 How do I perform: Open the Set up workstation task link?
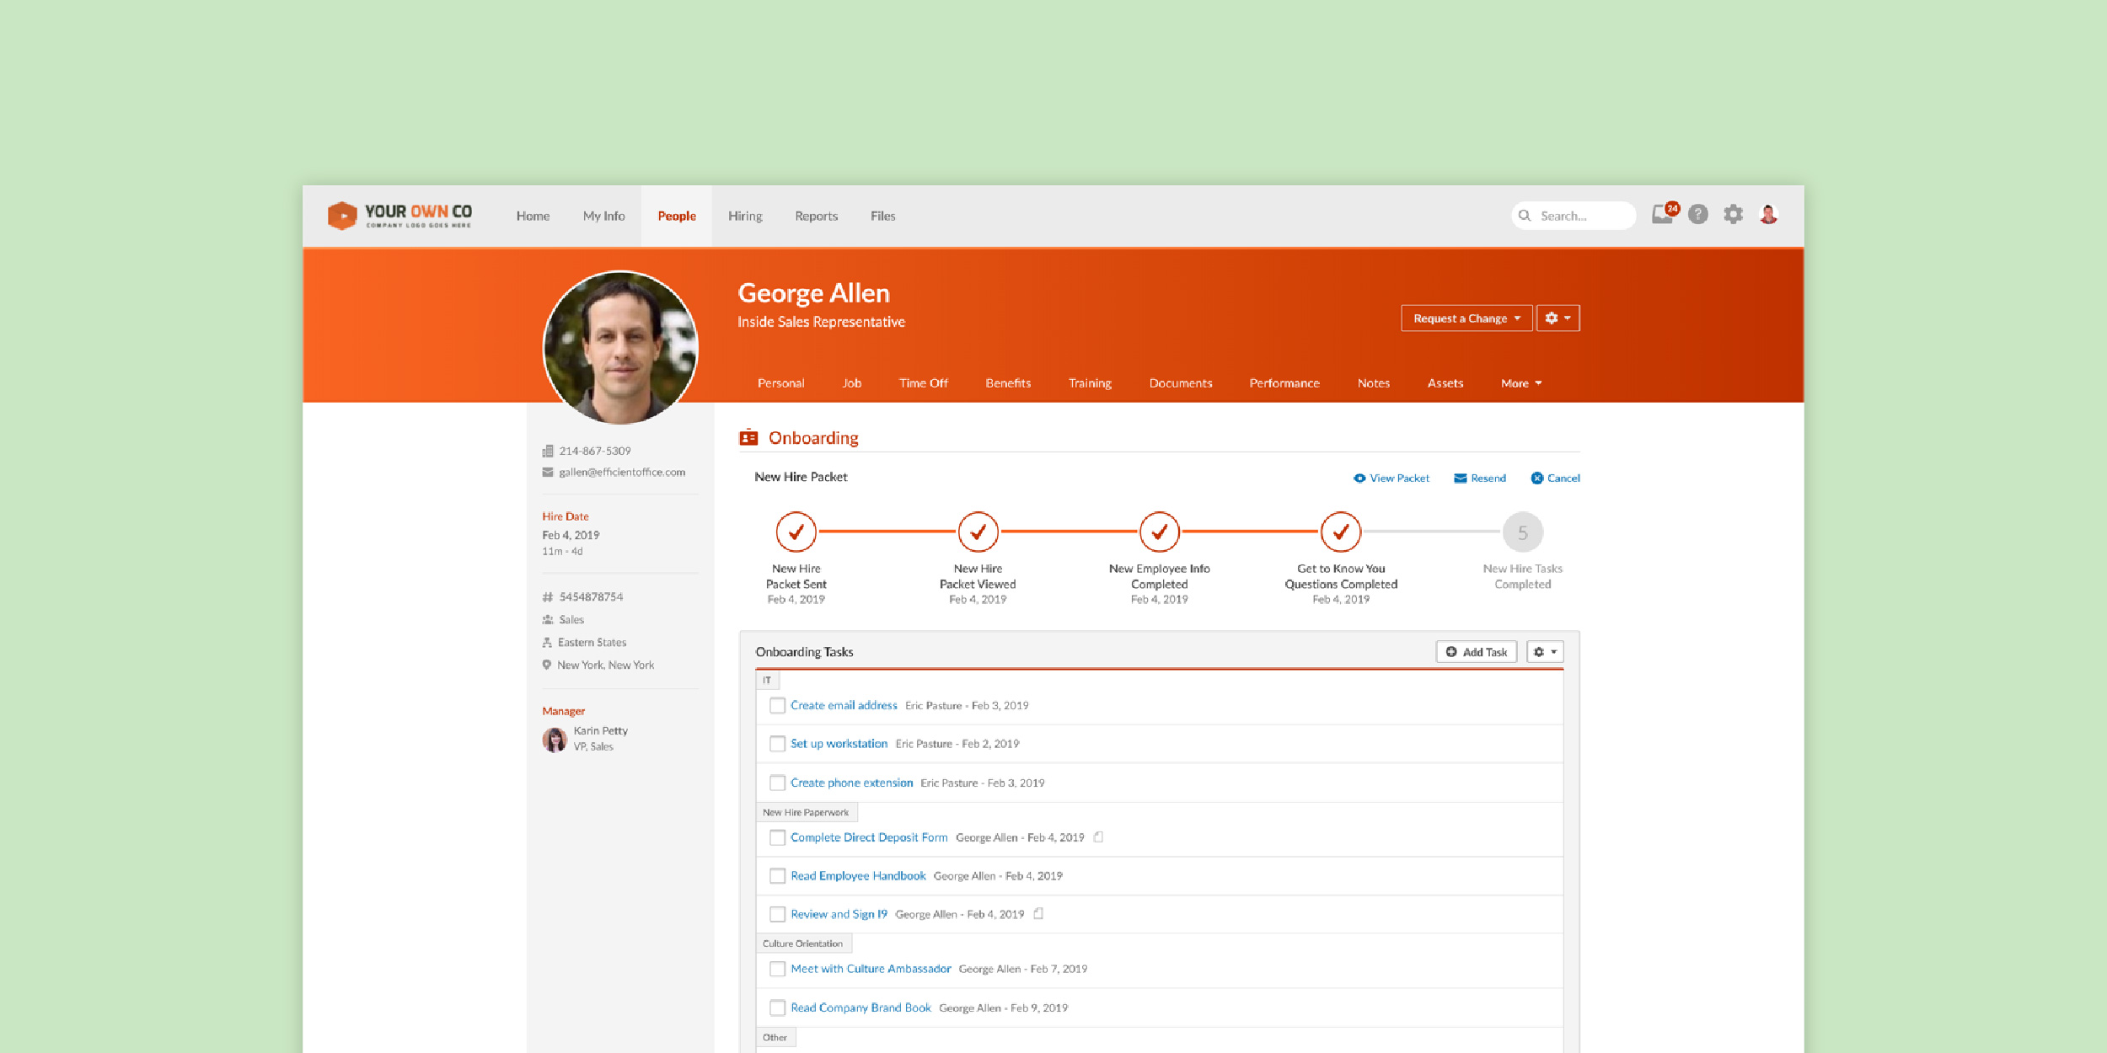838,744
